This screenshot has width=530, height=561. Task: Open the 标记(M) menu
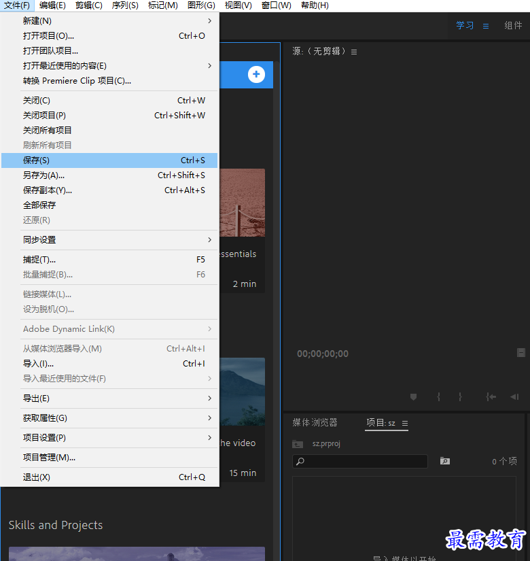pos(162,5)
